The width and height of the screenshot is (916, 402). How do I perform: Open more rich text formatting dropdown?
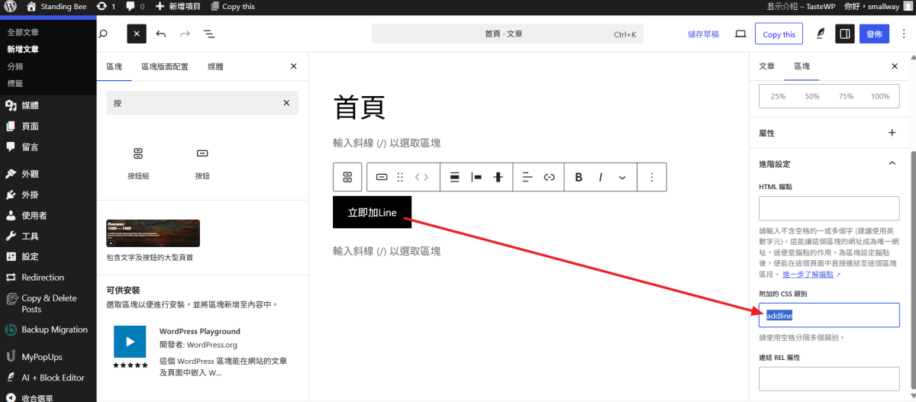(x=622, y=177)
